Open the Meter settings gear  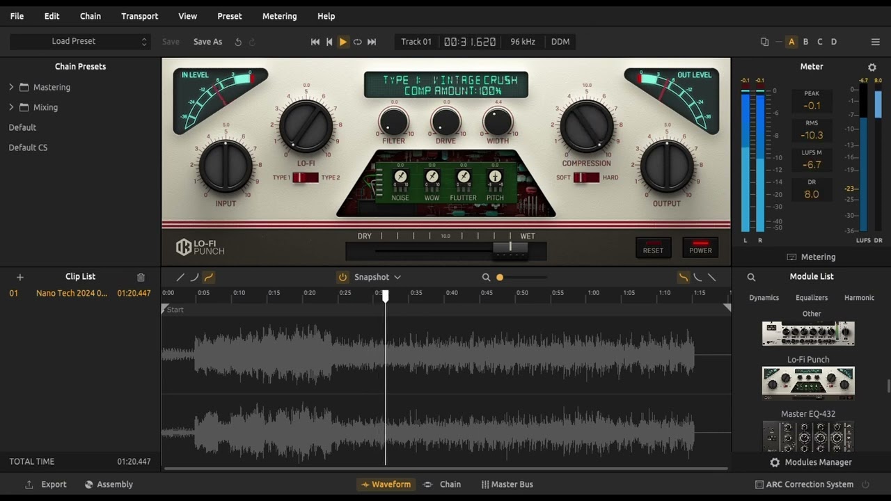[x=872, y=67]
